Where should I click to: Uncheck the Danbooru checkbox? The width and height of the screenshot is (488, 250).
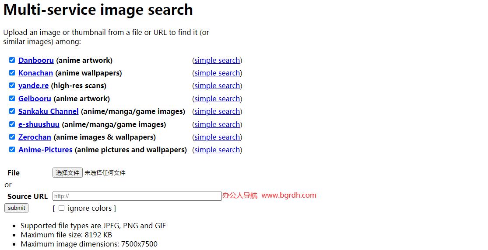12,60
